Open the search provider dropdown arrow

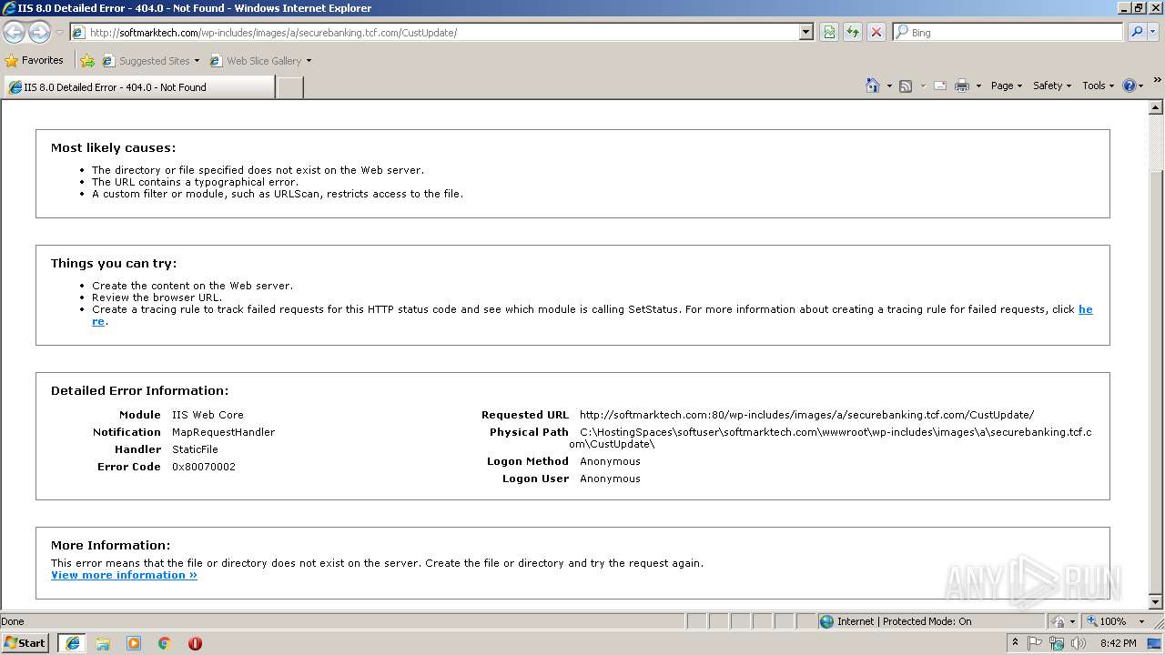tap(1153, 33)
